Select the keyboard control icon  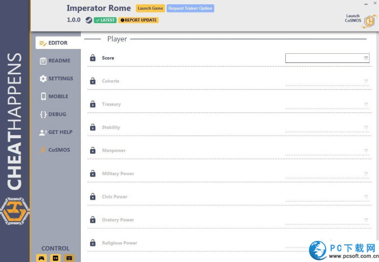click(x=69, y=258)
